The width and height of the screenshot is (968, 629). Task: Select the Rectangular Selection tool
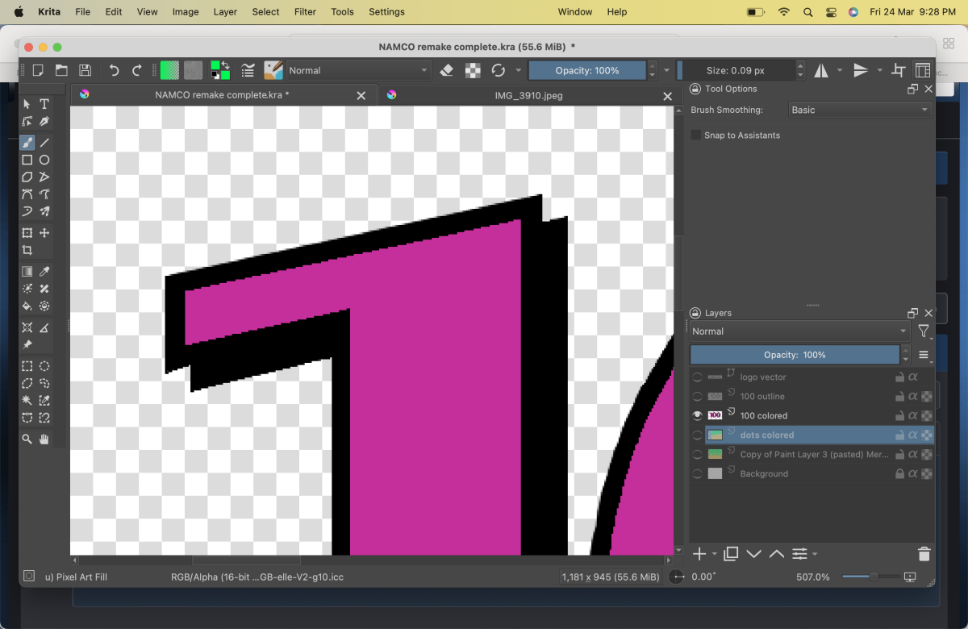click(x=27, y=366)
